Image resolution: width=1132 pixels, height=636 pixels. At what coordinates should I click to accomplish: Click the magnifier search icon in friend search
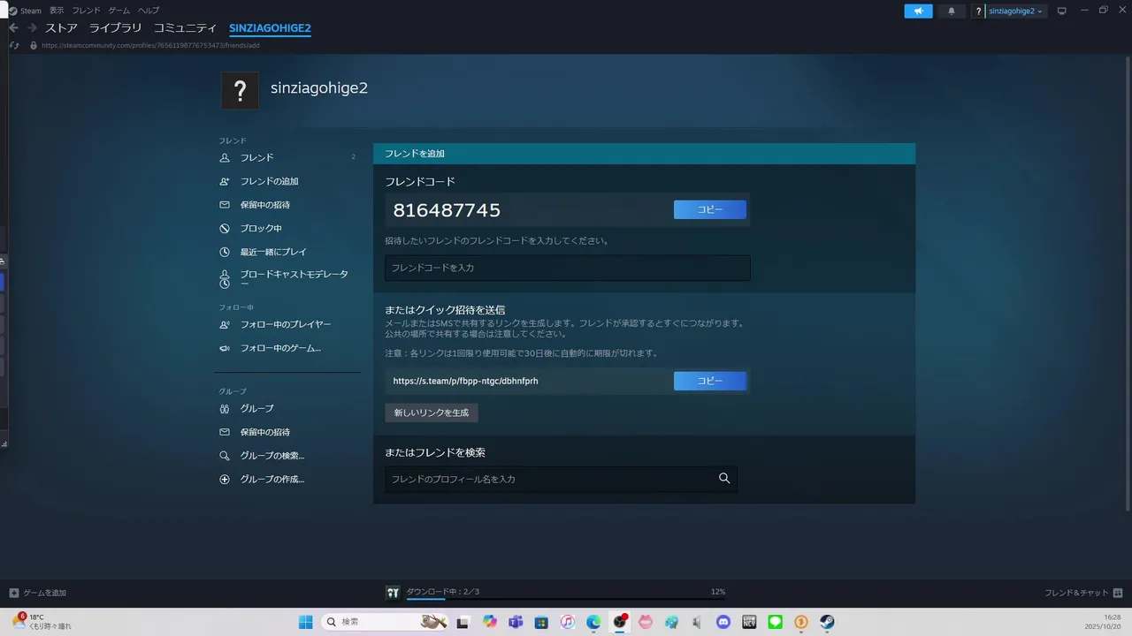click(x=724, y=479)
